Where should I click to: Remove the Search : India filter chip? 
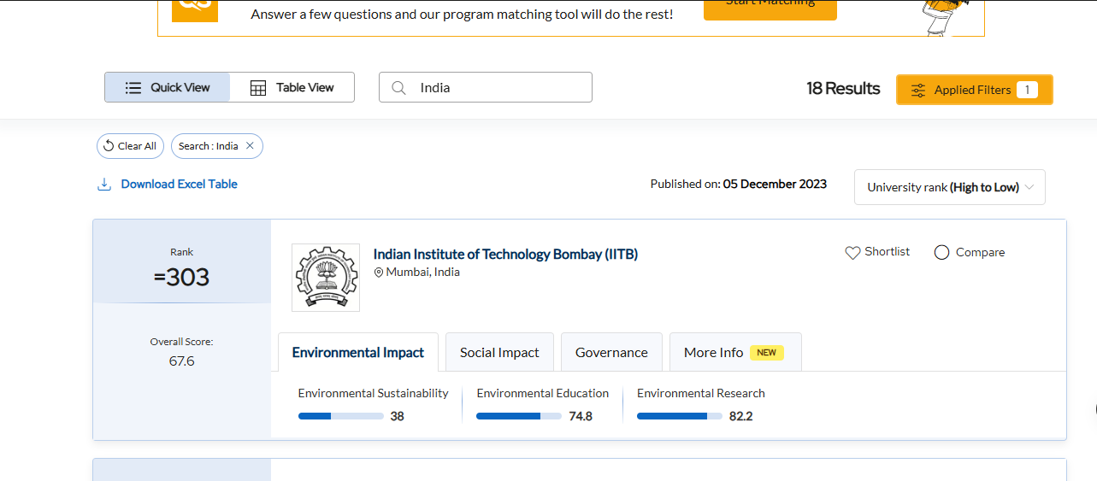(x=250, y=146)
